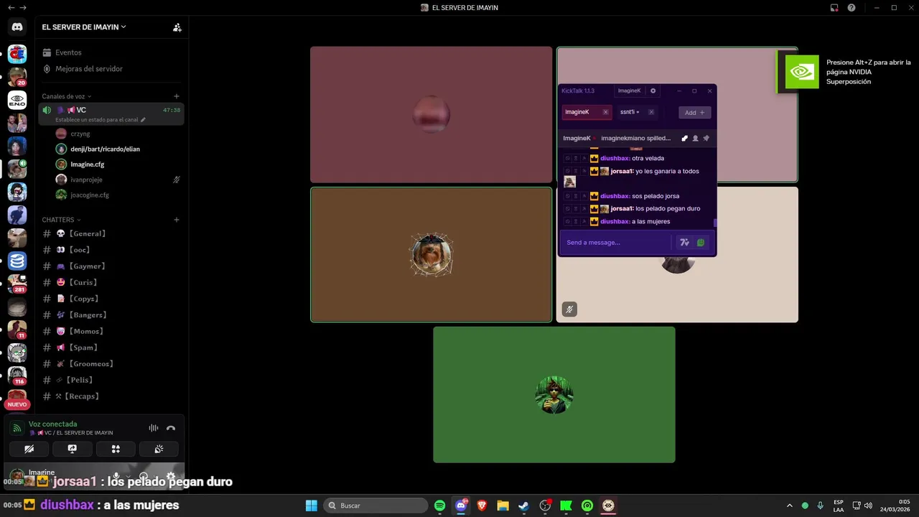Open Discord direct messages home icon
The width and height of the screenshot is (919, 517).
(x=17, y=27)
